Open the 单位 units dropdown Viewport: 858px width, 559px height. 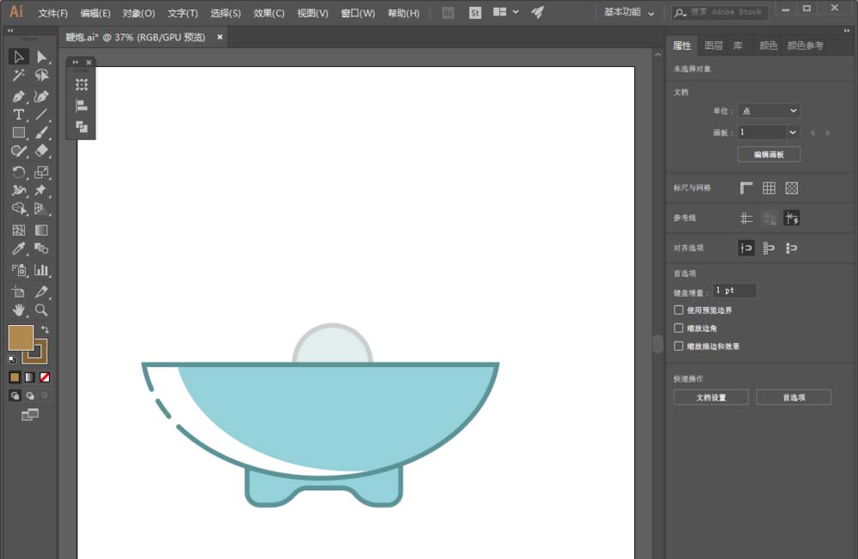click(x=769, y=111)
